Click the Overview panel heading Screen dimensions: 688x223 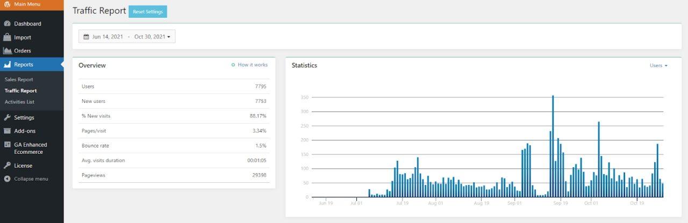tap(92, 65)
